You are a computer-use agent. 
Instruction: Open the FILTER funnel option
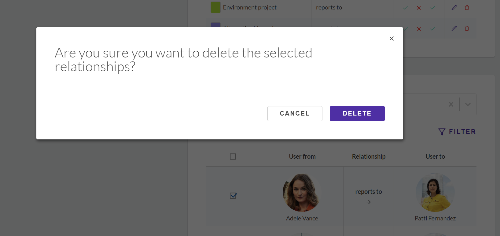pos(457,132)
